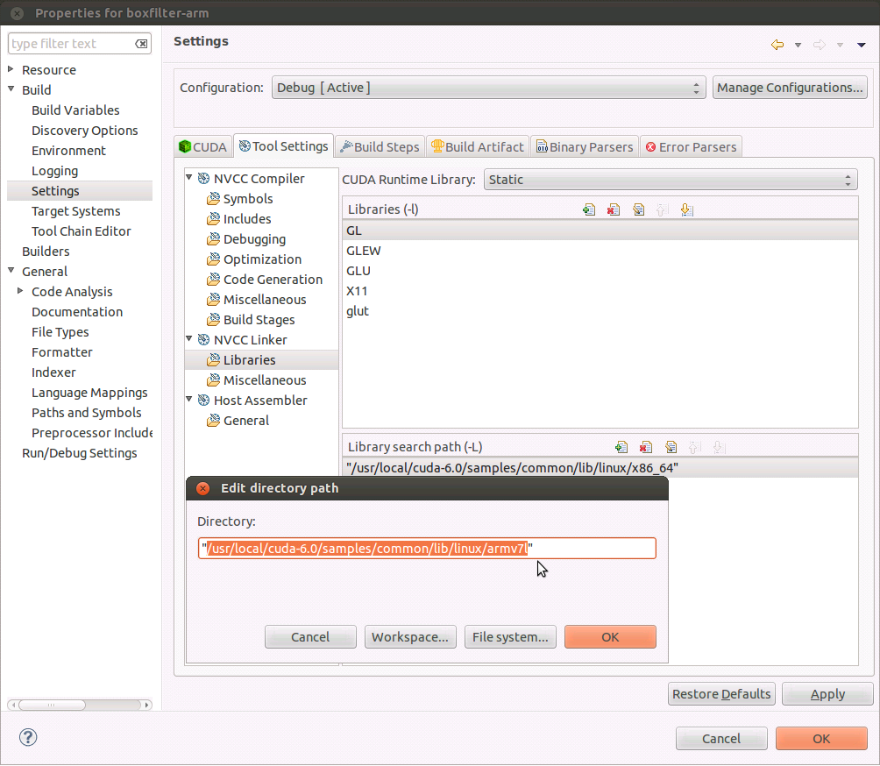Select the GLEW library entry

pyautogui.click(x=600, y=251)
